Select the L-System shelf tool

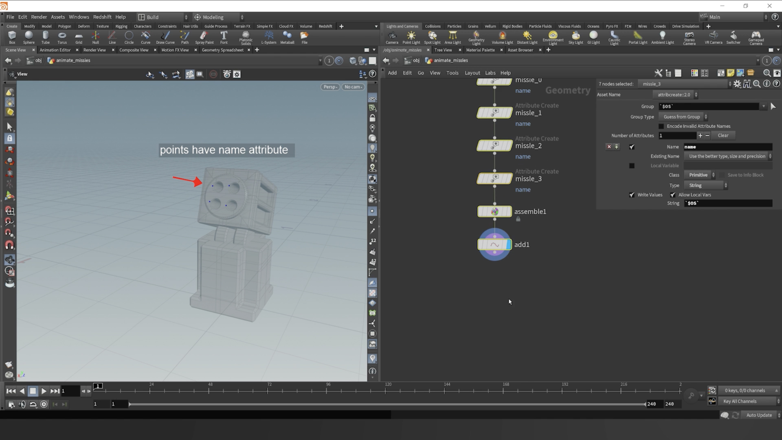tap(268, 37)
